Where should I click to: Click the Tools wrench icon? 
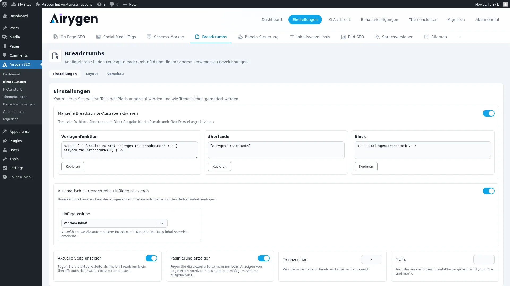pyautogui.click(x=5, y=159)
